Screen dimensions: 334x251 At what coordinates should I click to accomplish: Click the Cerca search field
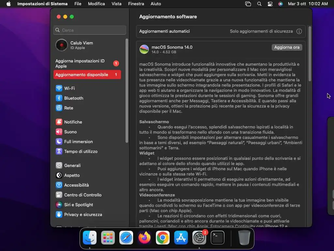(x=90, y=30)
